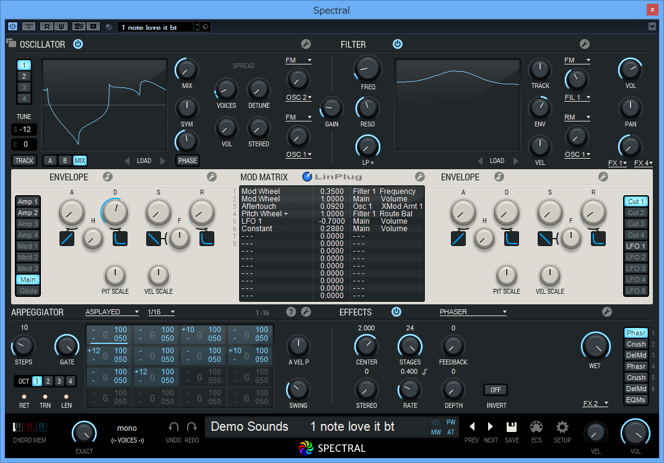Save the preset with the floppy disk icon
The width and height of the screenshot is (664, 463).
tap(512, 426)
